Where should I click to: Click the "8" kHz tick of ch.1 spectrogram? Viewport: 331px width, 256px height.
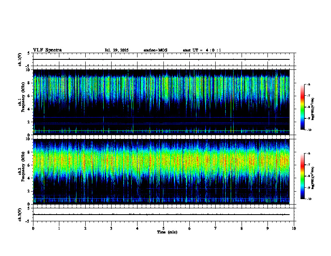(29, 83)
